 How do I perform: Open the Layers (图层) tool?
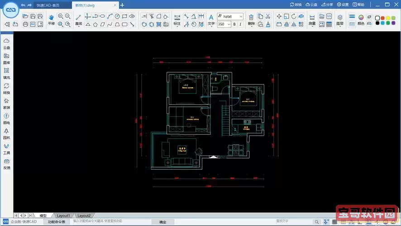pos(340,18)
